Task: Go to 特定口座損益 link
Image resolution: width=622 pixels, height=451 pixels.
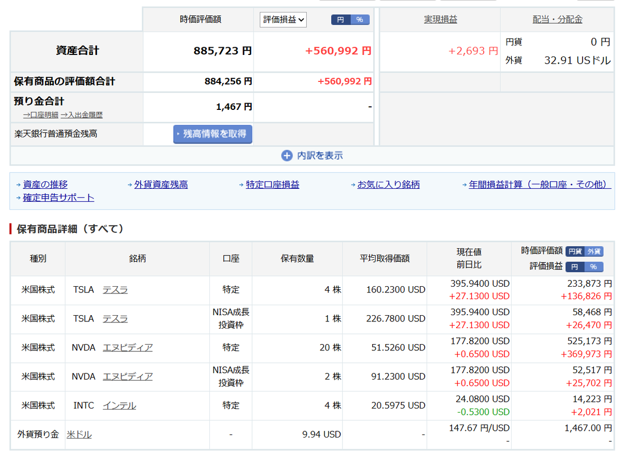Action: click(x=273, y=185)
